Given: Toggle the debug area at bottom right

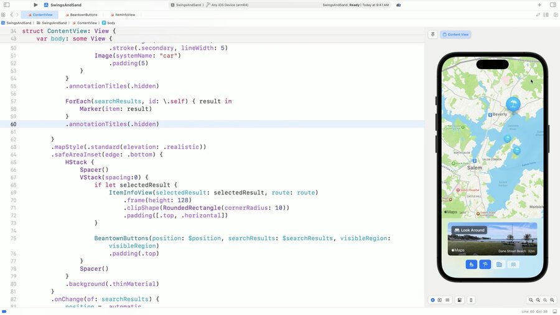Looking at the screenshot, I should (x=554, y=312).
